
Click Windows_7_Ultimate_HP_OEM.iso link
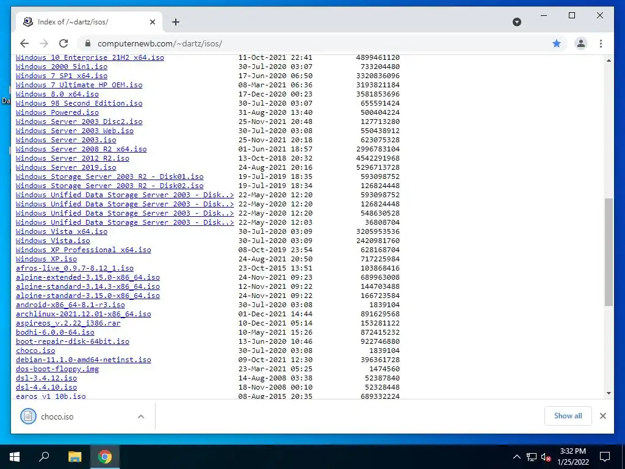click(x=79, y=85)
